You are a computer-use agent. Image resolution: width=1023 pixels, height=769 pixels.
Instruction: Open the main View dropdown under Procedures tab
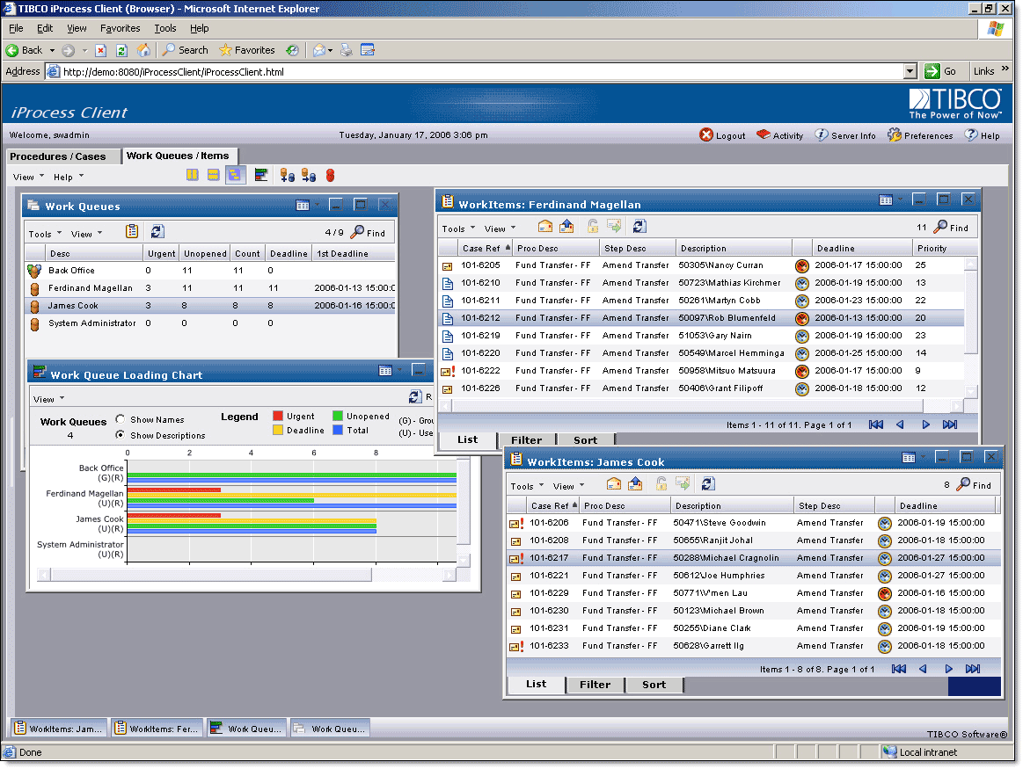[x=29, y=177]
